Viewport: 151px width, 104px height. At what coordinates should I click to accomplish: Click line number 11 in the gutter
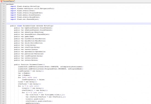(3, 26)
